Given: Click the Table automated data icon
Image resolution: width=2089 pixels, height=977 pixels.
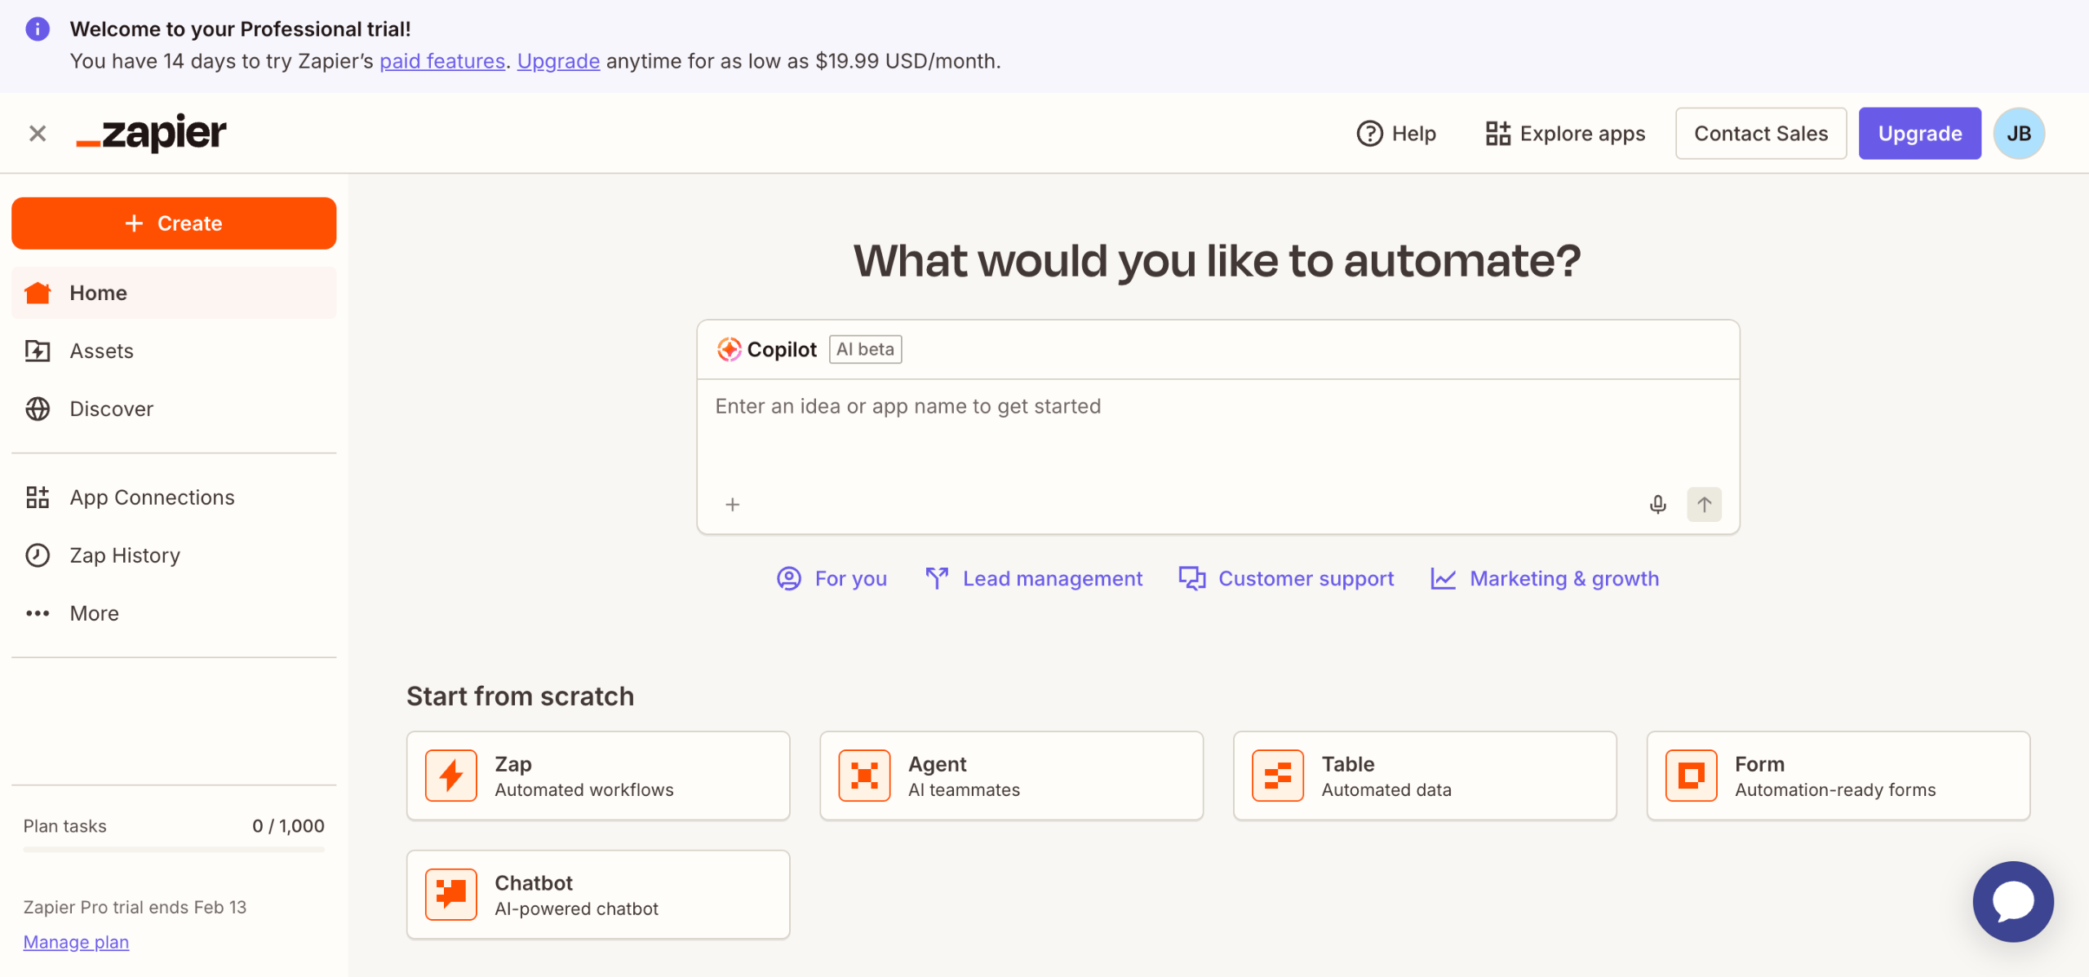Looking at the screenshot, I should pyautogui.click(x=1277, y=776).
